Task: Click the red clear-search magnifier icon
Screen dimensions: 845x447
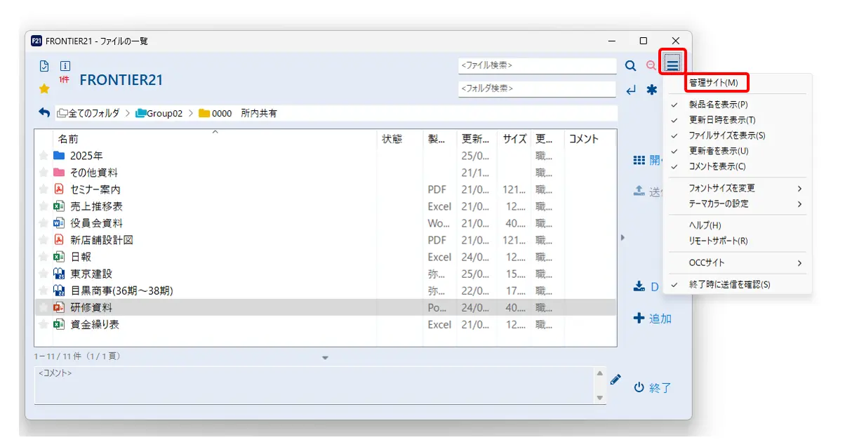Action: click(x=651, y=66)
